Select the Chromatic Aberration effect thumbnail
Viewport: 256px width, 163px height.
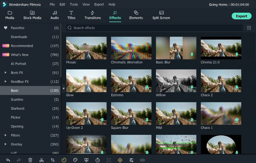(x=131, y=48)
